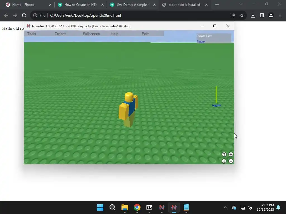The image size is (286, 214).
Task: Open notifications bell icon
Action: tap(278, 207)
